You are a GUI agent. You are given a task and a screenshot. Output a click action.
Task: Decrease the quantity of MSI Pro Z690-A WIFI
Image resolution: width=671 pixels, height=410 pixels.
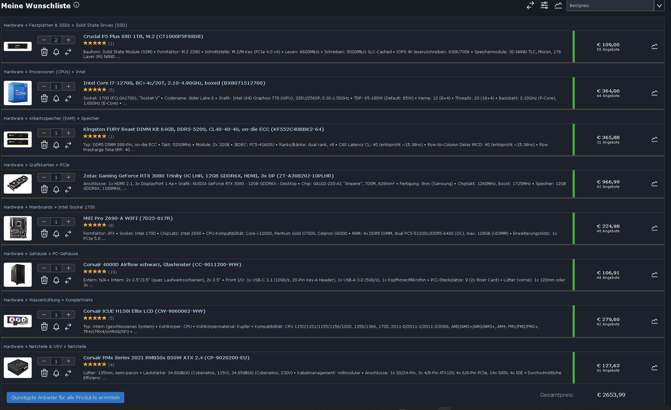[x=44, y=222]
